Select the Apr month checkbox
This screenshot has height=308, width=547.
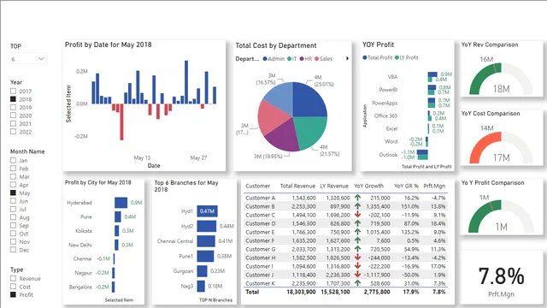pyautogui.click(x=14, y=185)
